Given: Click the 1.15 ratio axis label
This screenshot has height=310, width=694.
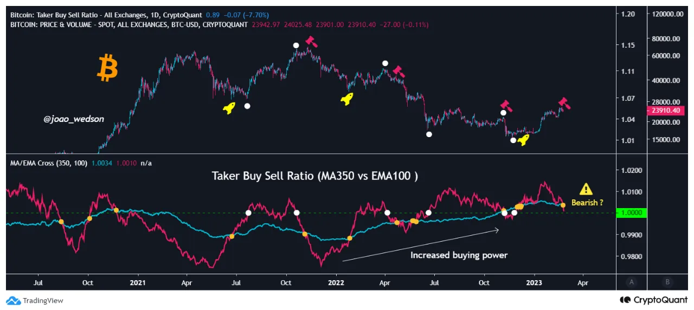Looking at the screenshot, I should tap(628, 45).
